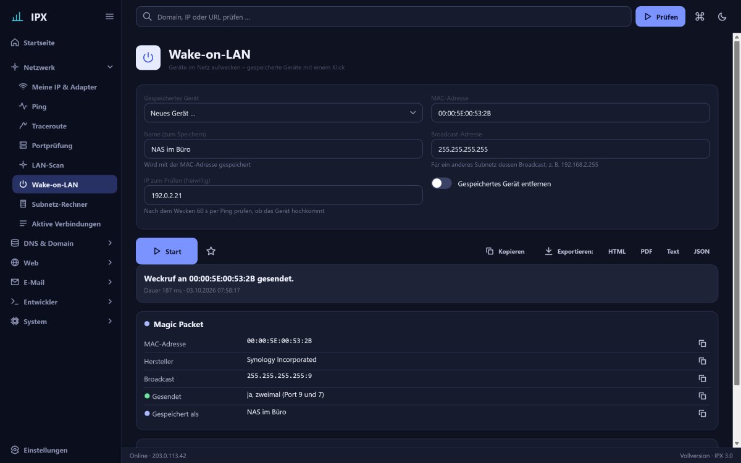Click the Startseite home icon

(x=15, y=43)
